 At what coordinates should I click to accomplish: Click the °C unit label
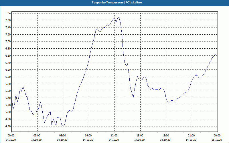tap(9, 13)
